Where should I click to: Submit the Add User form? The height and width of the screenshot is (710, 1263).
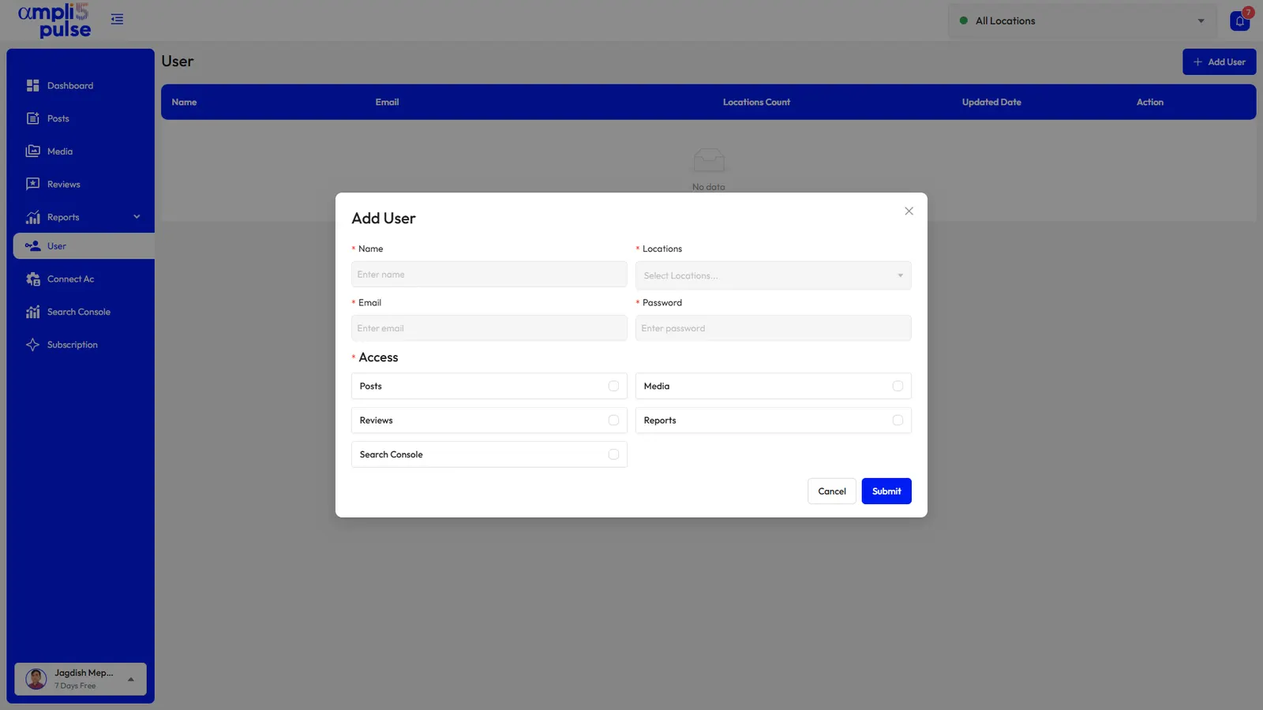(x=886, y=491)
